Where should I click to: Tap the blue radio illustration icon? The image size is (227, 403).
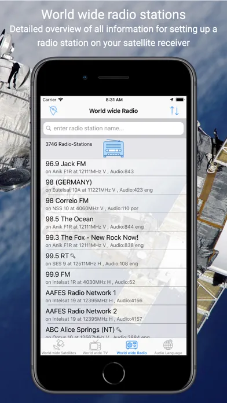113,149
